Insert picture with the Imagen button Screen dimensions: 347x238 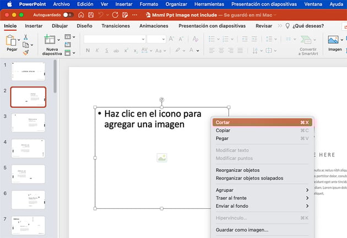334,42
